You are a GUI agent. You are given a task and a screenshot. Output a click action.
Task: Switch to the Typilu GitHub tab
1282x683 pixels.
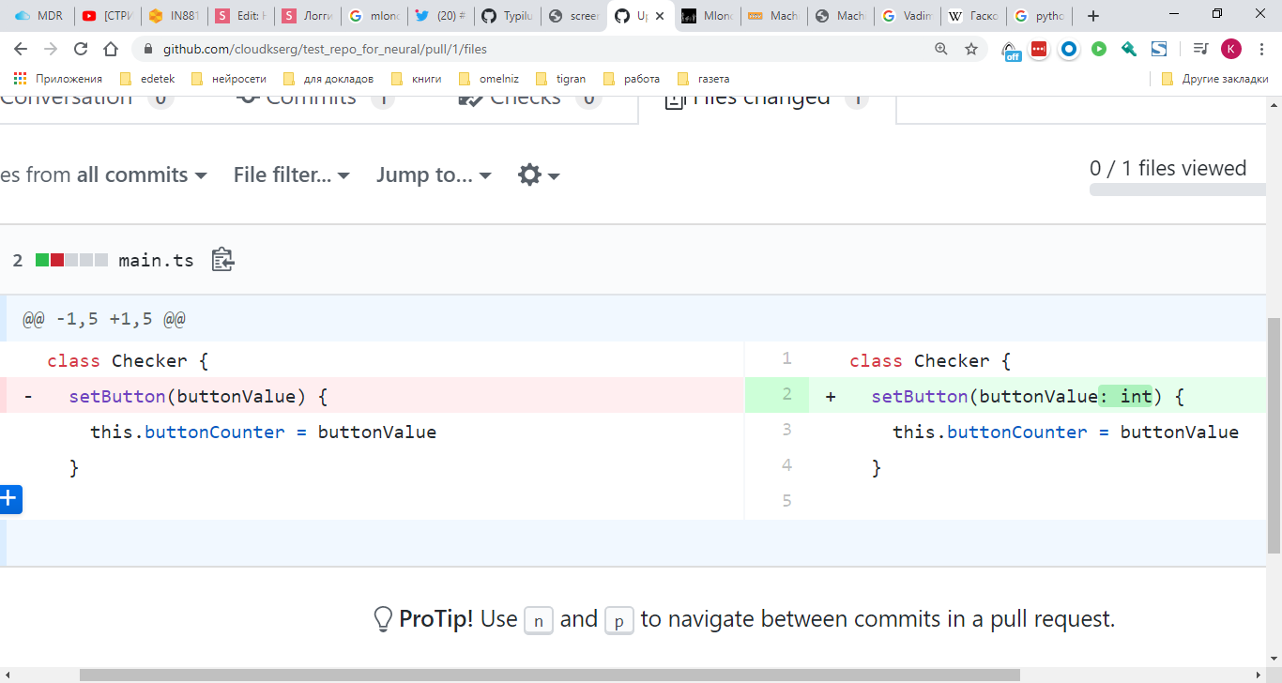click(507, 16)
